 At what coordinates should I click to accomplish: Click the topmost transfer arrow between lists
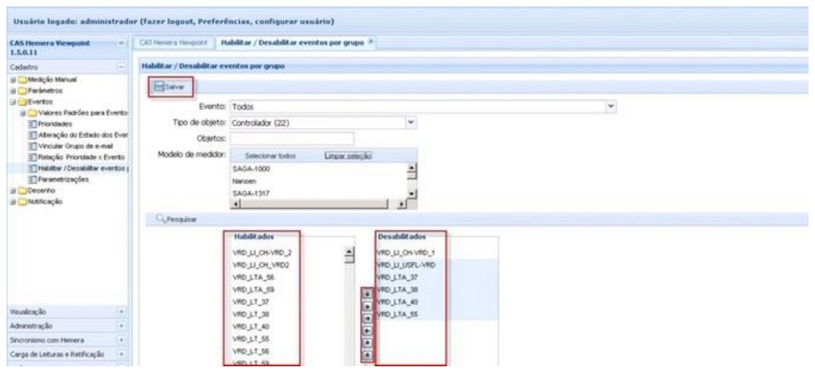[368, 294]
